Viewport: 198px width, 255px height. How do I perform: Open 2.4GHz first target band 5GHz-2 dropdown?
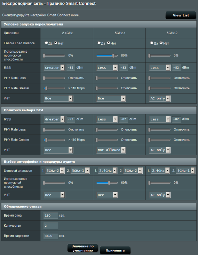coord(55,171)
